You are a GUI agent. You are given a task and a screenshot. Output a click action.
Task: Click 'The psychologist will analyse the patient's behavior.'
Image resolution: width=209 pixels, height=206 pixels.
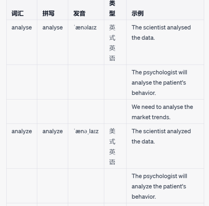(x=159, y=82)
